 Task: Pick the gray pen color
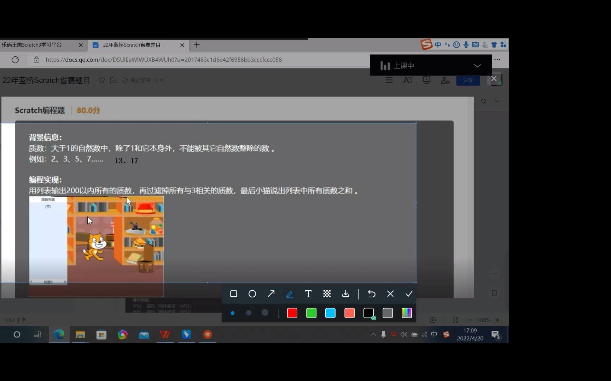[388, 313]
